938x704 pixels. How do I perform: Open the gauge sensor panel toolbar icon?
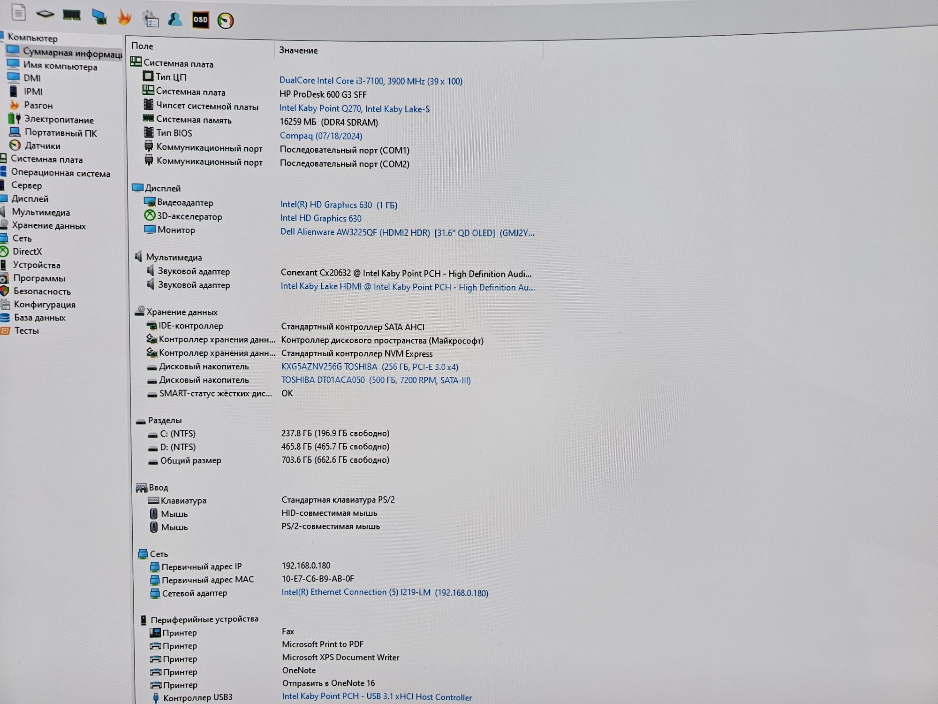226,21
